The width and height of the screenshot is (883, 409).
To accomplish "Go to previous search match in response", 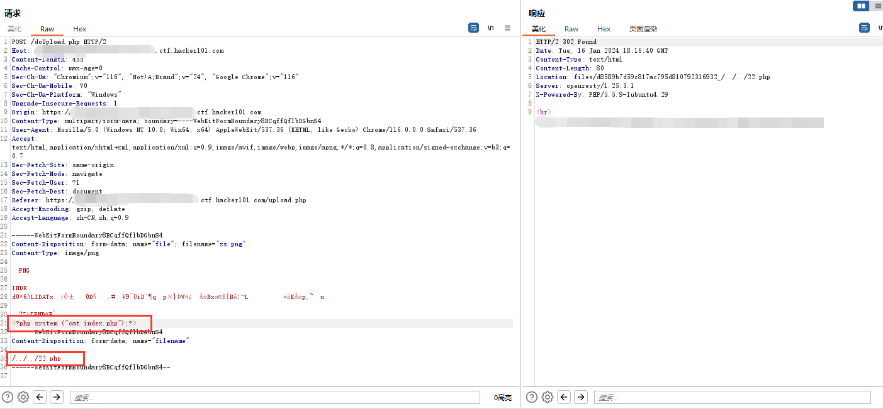I will [565, 397].
